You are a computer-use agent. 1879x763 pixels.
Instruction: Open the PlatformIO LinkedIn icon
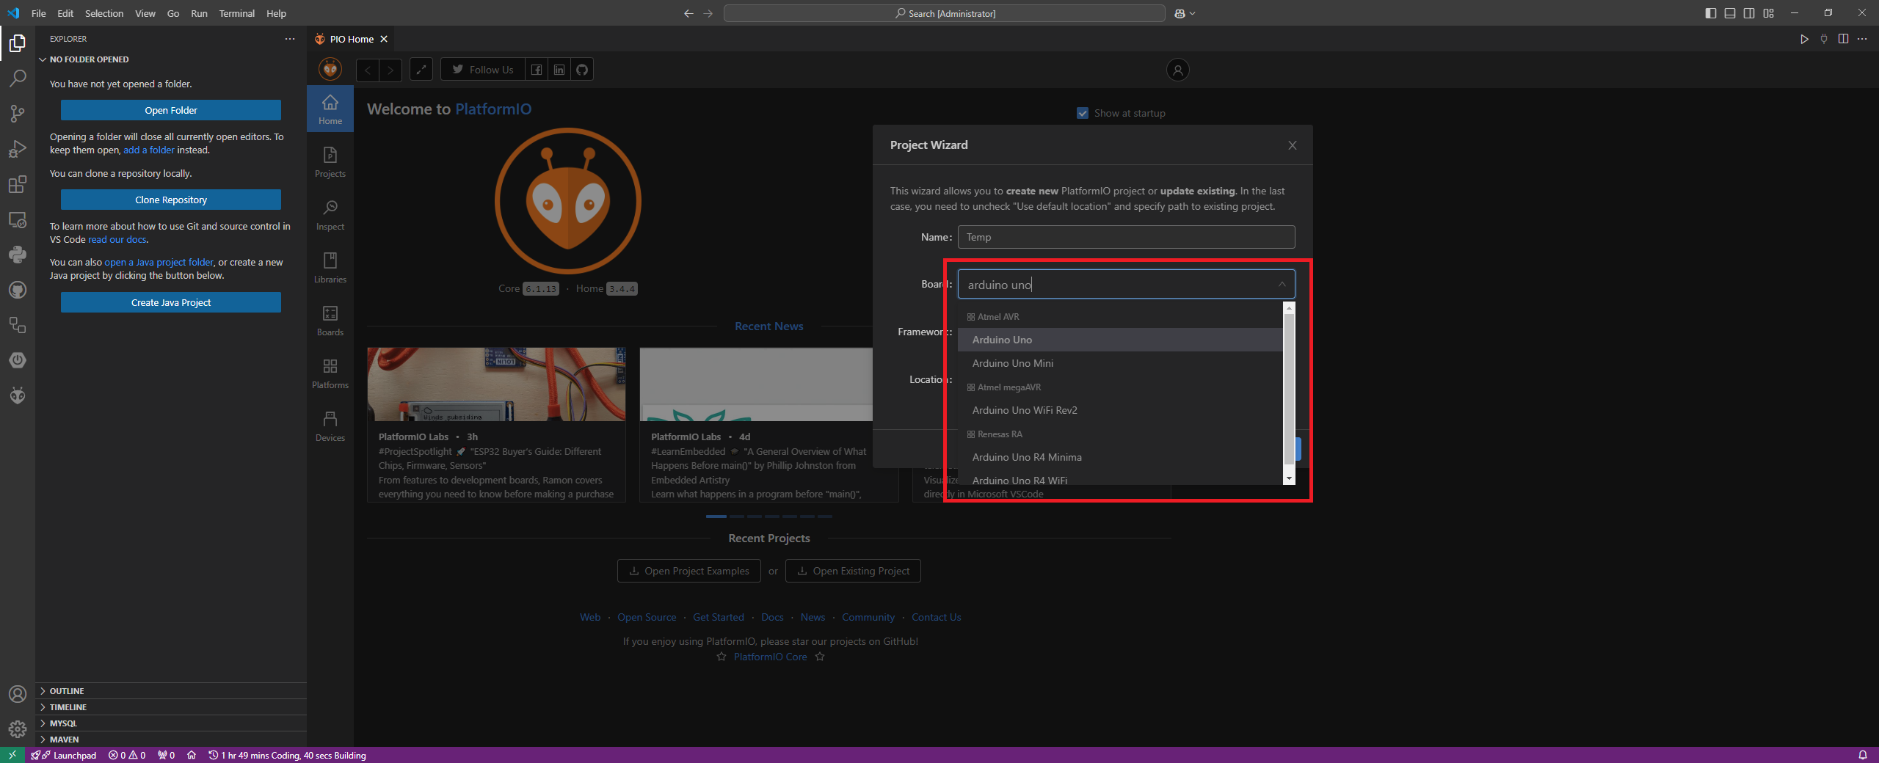[559, 70]
